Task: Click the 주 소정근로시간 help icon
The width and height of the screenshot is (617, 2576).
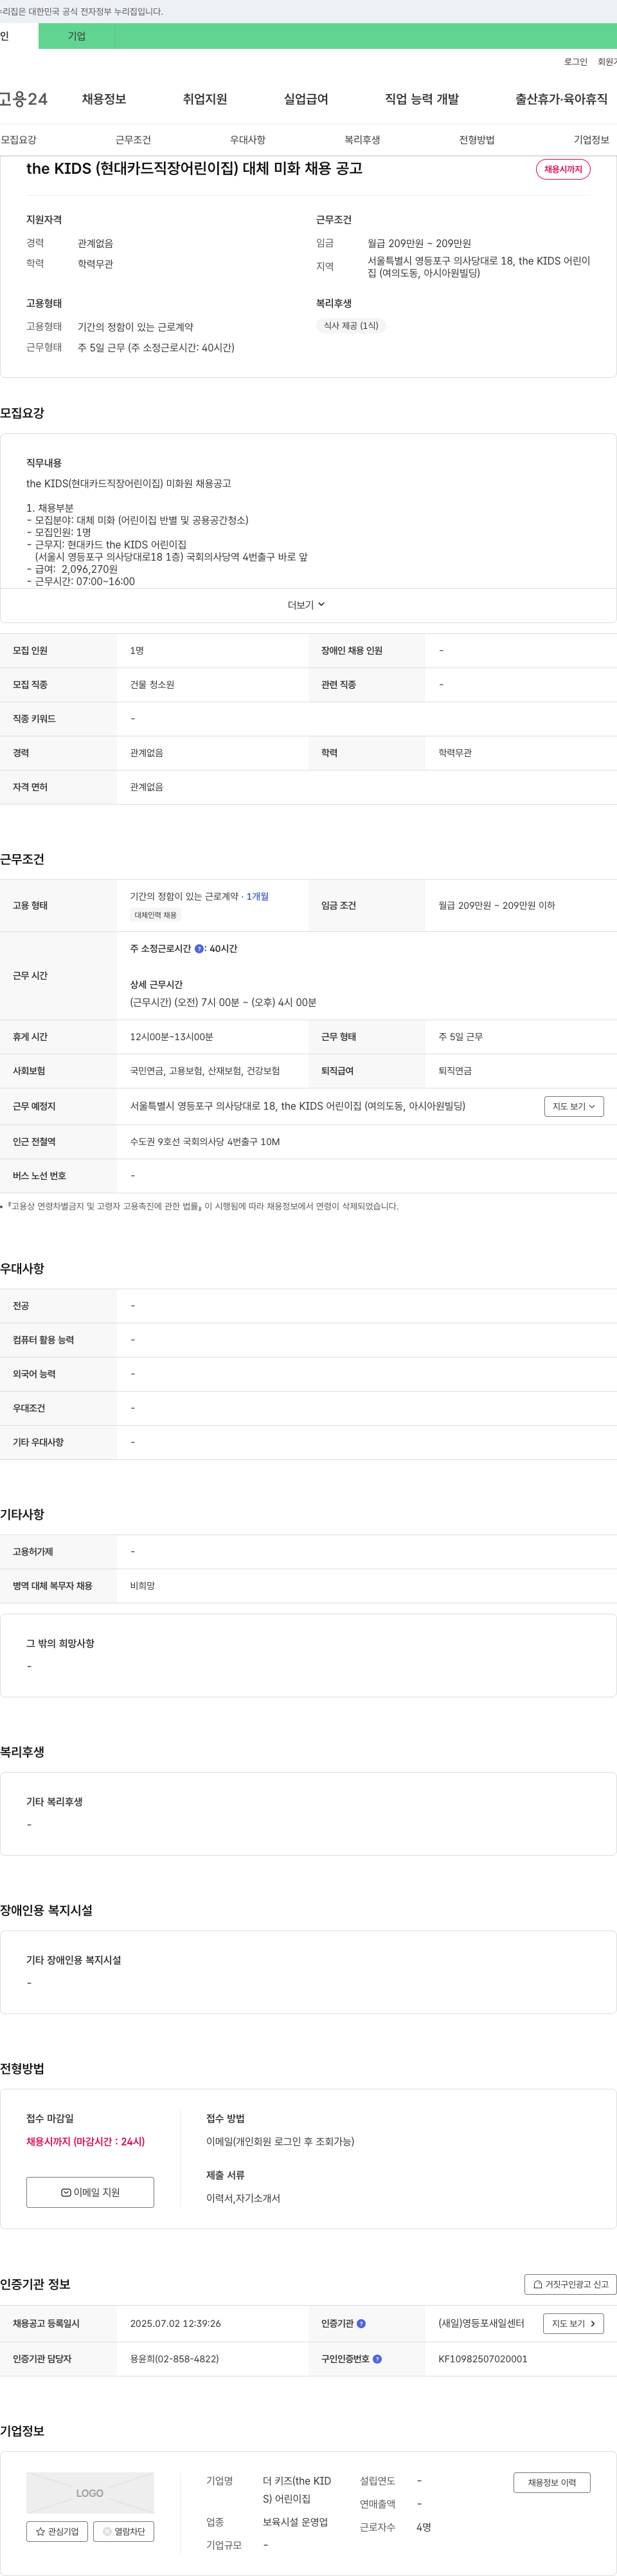Action: [x=199, y=949]
